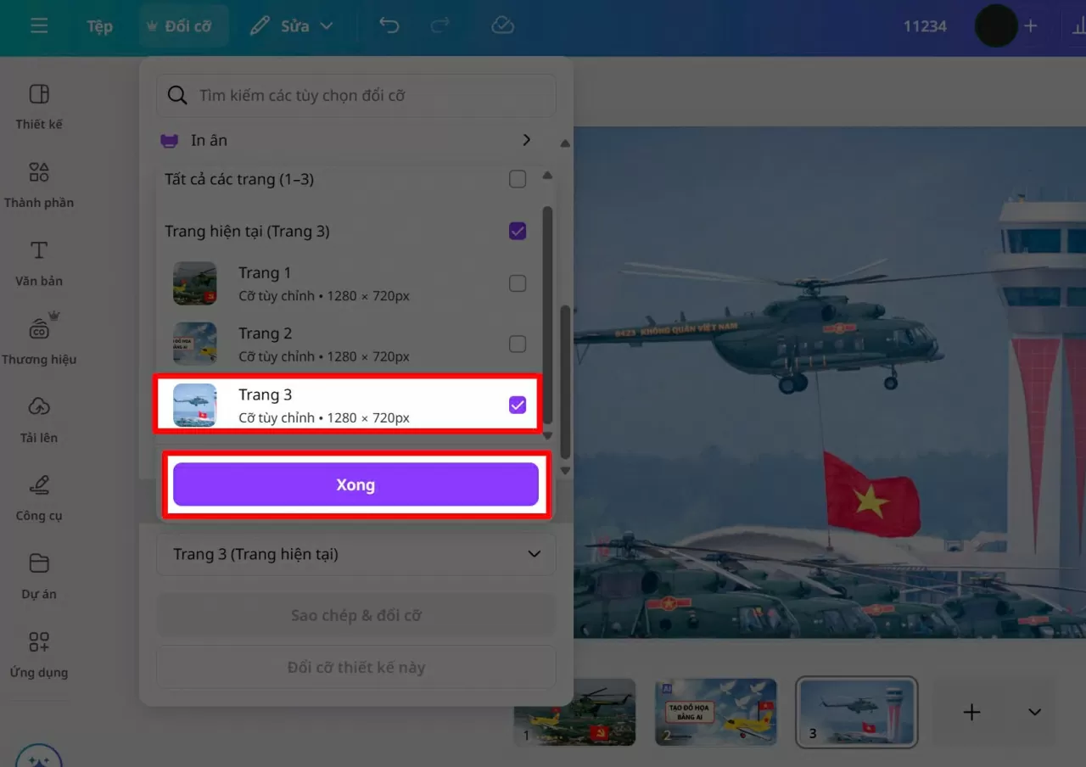Select the Trang 1 checkbox

point(518,283)
